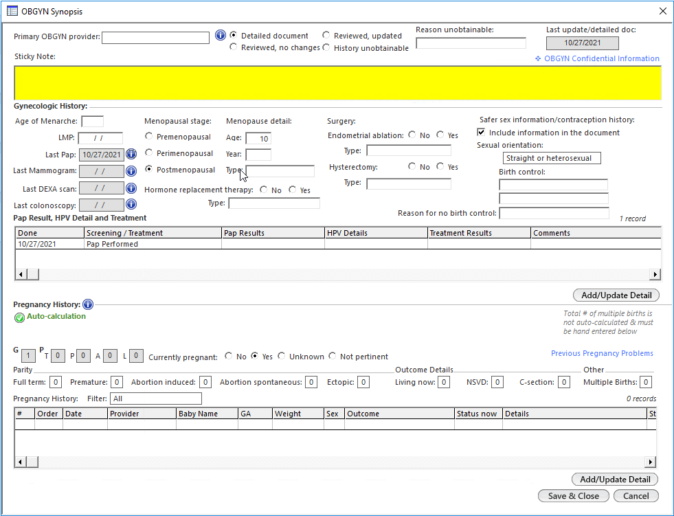Viewport: 674px width, 516px height.
Task: Click the HPV Details column header
Action: point(376,233)
